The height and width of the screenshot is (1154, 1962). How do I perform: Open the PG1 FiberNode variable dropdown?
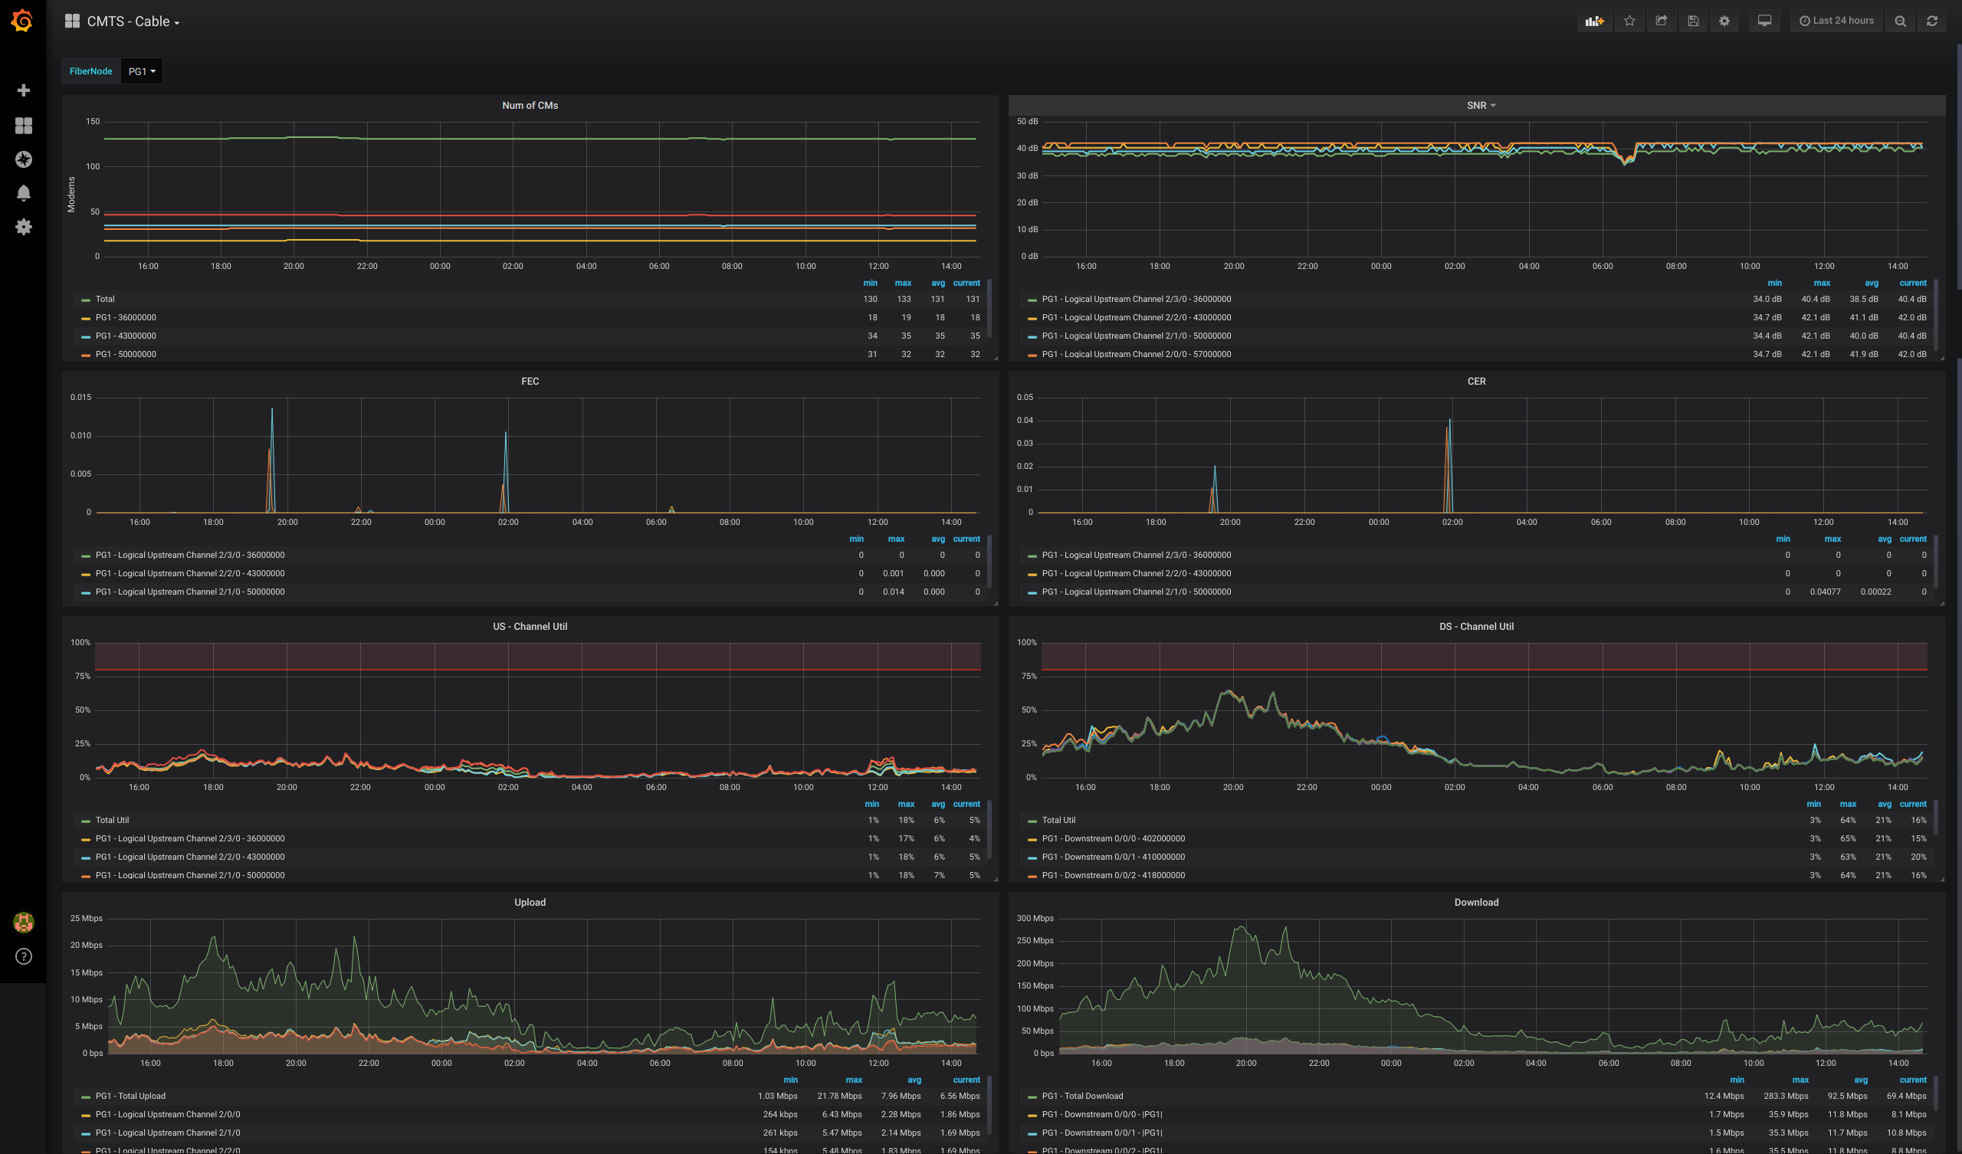pos(141,70)
